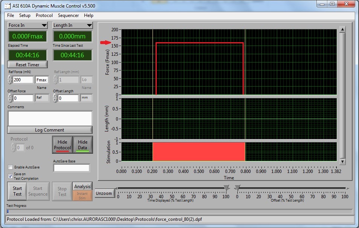Click the Offset Length mm unit field

click(86, 98)
